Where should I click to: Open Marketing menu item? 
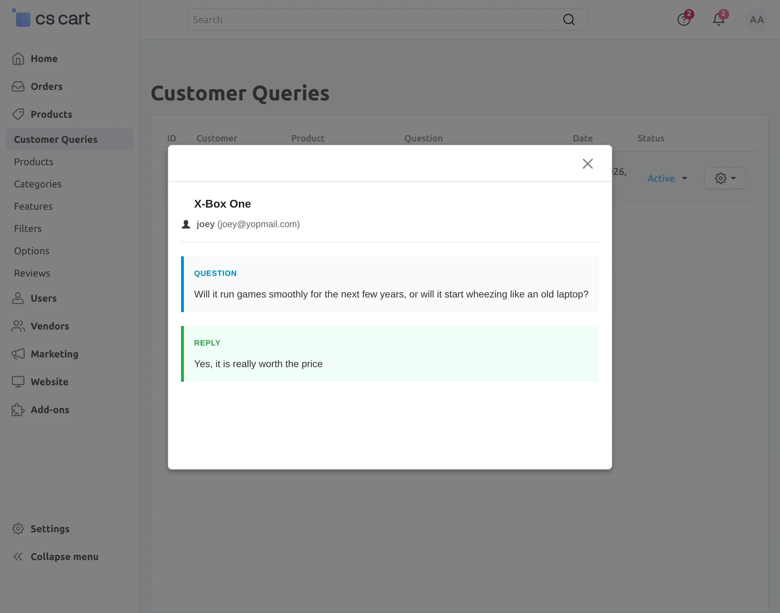tap(55, 354)
